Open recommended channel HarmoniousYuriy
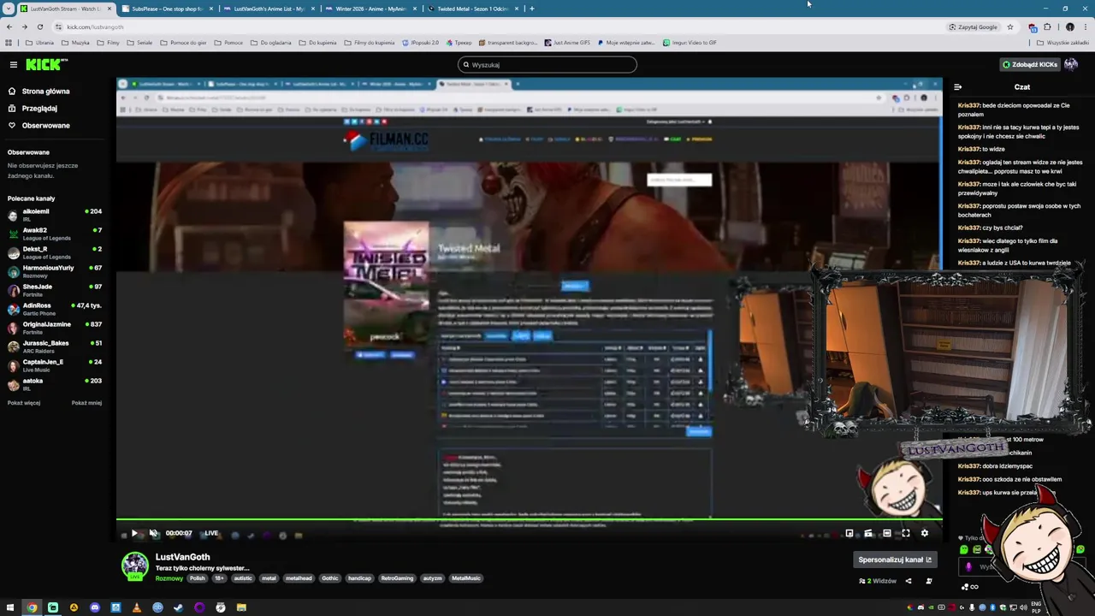 [x=55, y=270]
